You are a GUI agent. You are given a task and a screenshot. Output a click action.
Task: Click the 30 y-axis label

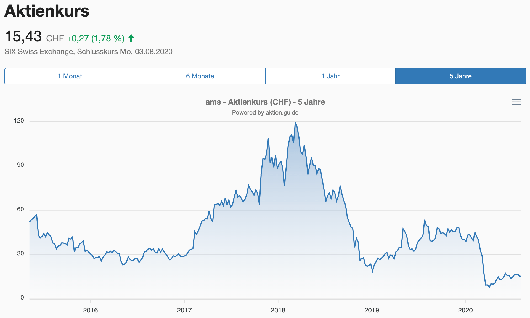[x=20, y=253]
